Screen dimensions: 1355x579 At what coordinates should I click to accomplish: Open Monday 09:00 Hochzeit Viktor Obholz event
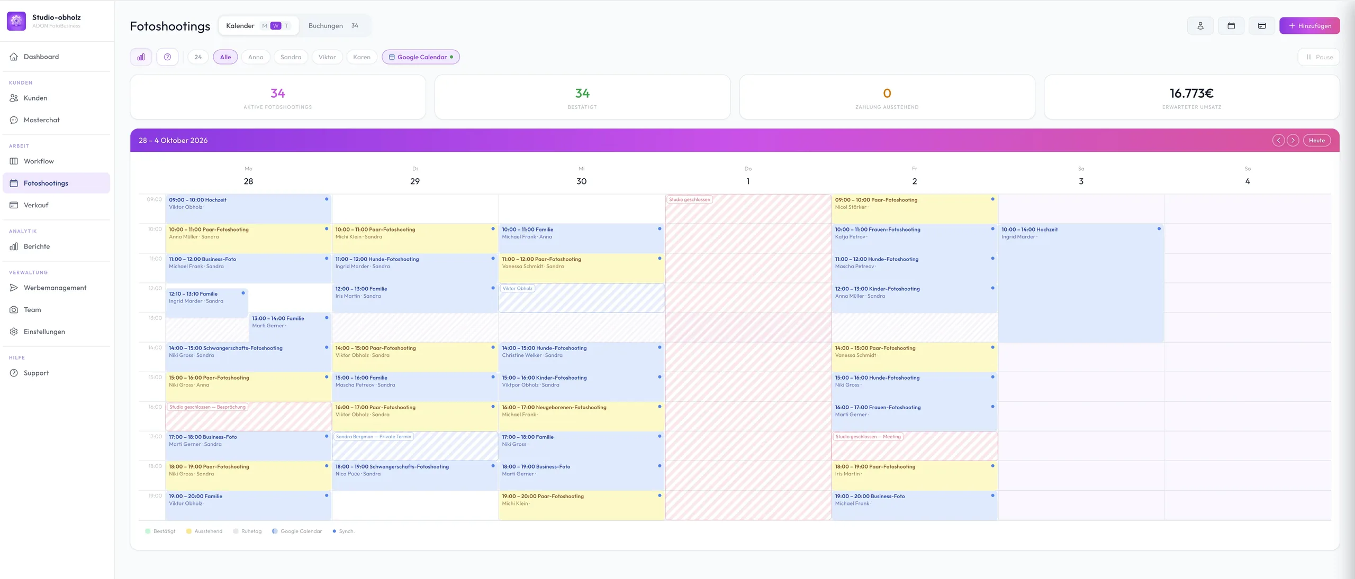click(x=248, y=208)
